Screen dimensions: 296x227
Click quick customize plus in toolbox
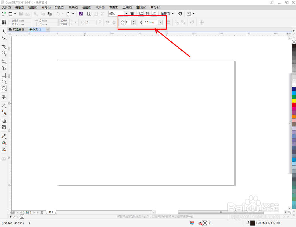click(4, 159)
